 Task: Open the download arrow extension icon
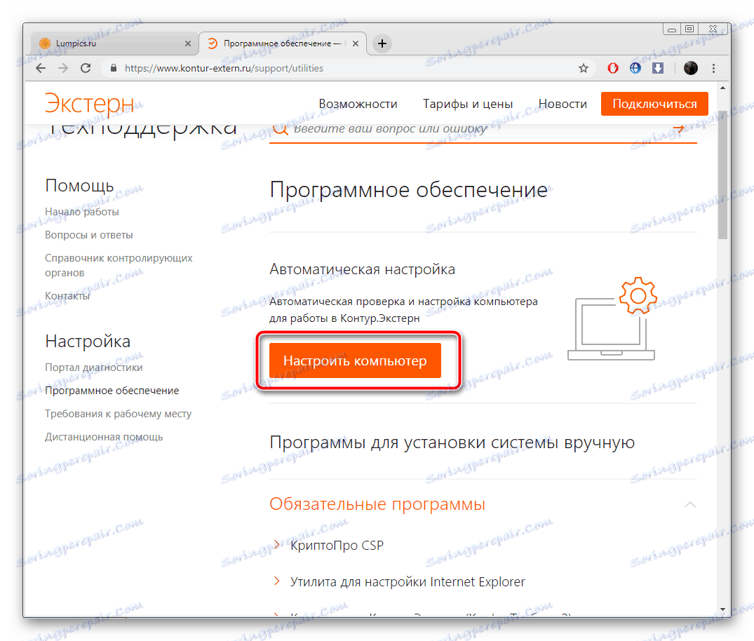tap(658, 68)
